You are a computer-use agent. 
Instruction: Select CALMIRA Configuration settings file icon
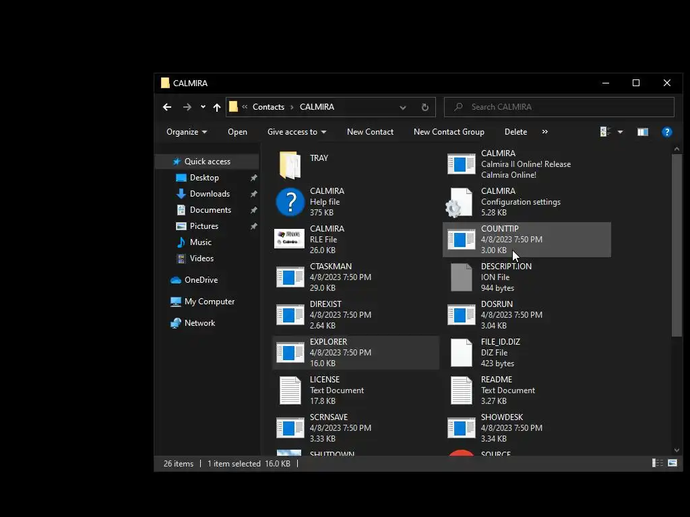[x=459, y=202]
